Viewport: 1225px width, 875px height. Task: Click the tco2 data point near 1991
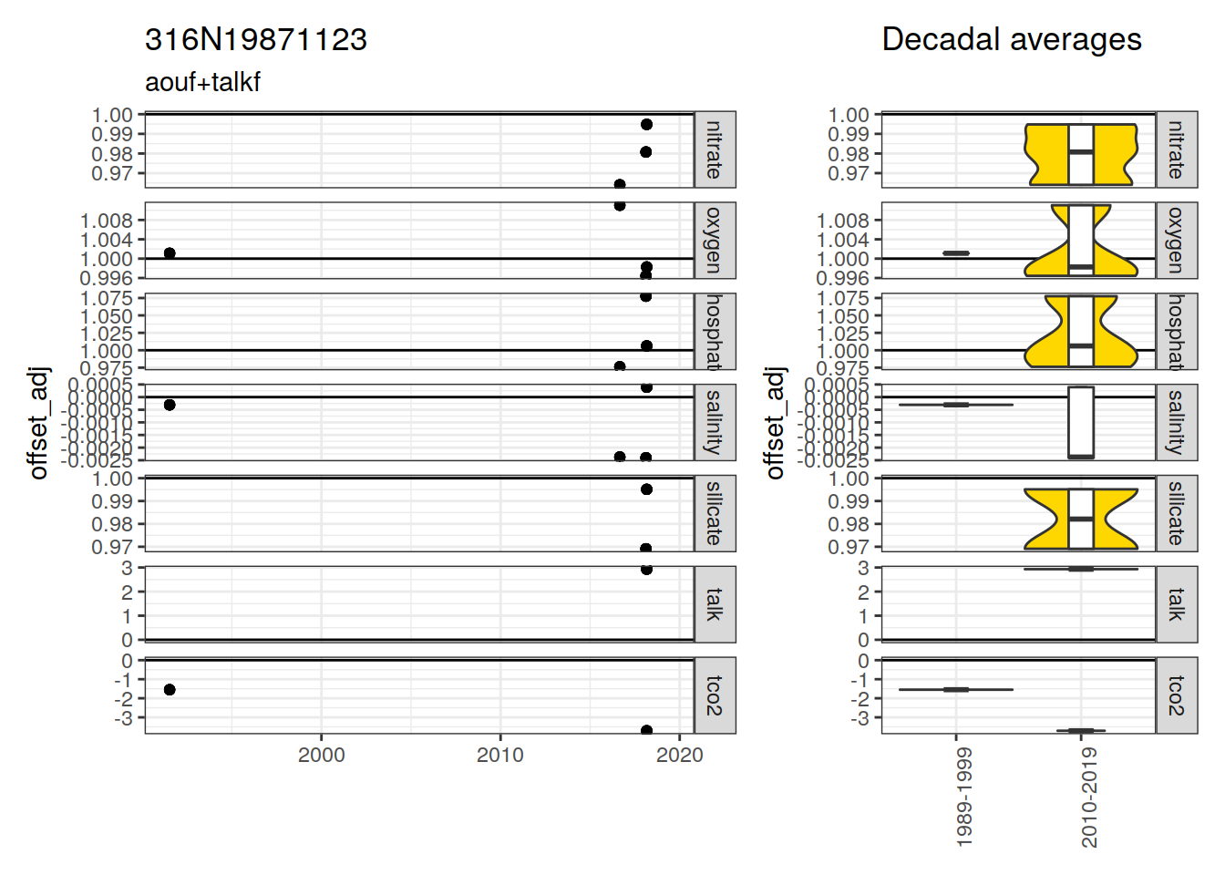pyautogui.click(x=170, y=690)
